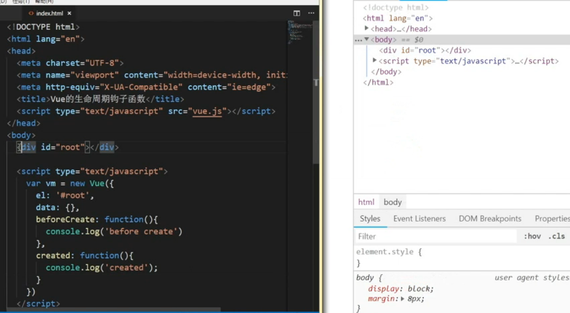The height and width of the screenshot is (313, 570).
Task: Click the editor vertical scrollbar
Action: 316,93
